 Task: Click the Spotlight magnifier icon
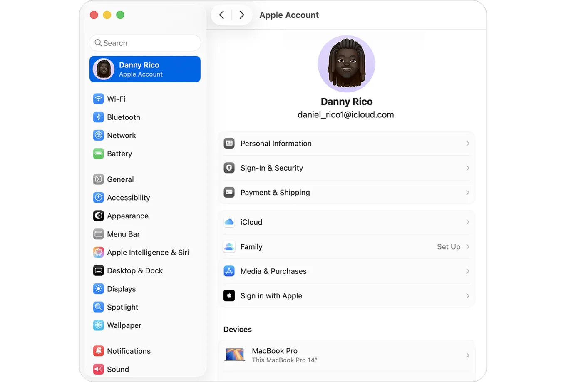coord(98,307)
